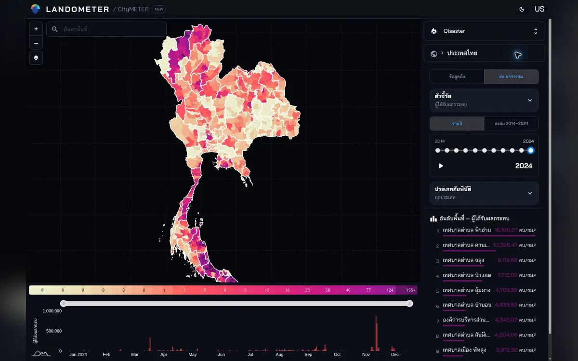Click the 2024 year label under the slider

(x=524, y=166)
